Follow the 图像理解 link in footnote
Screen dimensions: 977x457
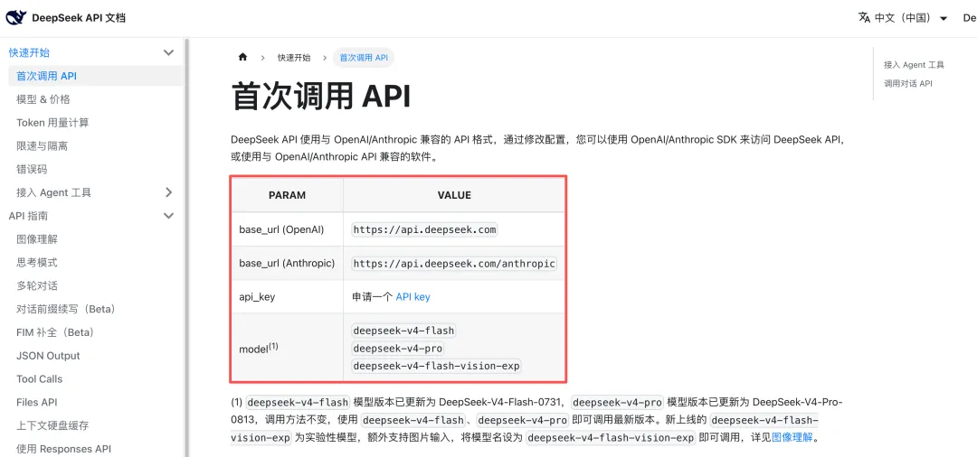pyautogui.click(x=792, y=437)
